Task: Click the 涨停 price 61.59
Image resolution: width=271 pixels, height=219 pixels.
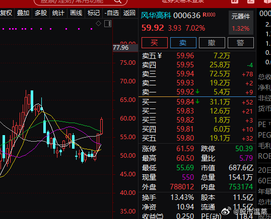Action: [x=185, y=149]
